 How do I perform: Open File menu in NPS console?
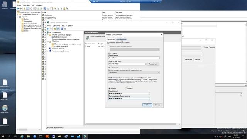[x=49, y=26]
